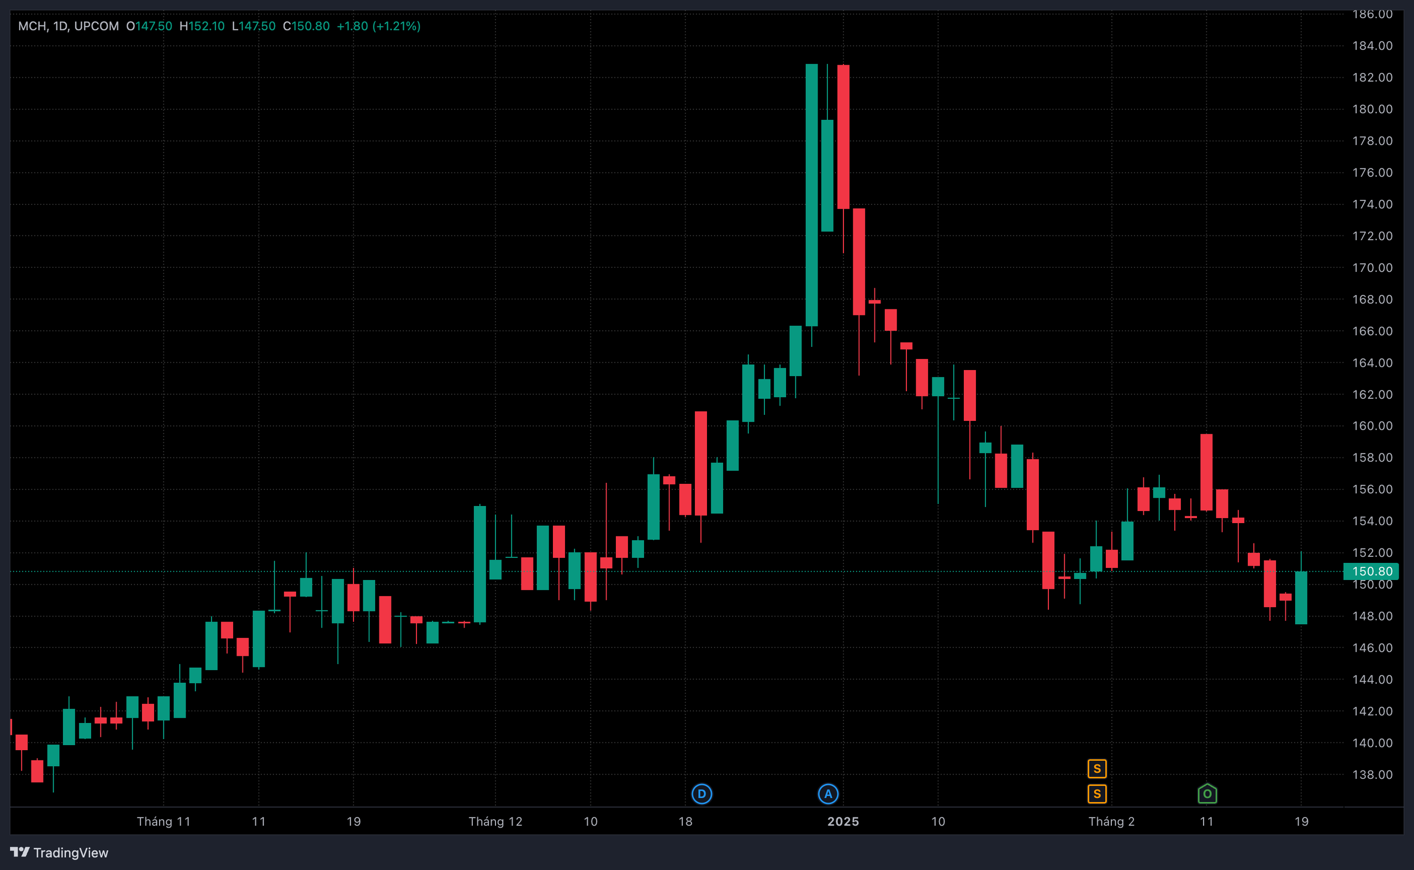
Task: Click the 184.00 price axis label
Action: pyautogui.click(x=1372, y=45)
